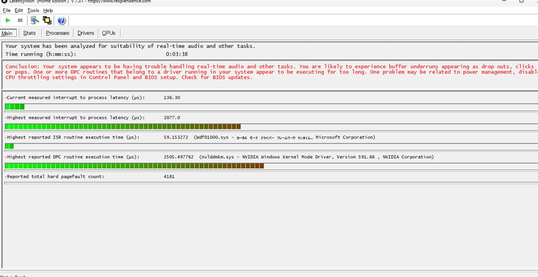Image resolution: width=538 pixels, height=277 pixels.
Task: Click the ISR time value 59.153272
Action: 176,137
